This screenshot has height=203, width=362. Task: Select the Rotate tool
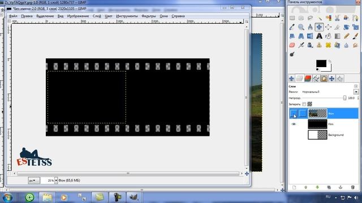point(346,27)
